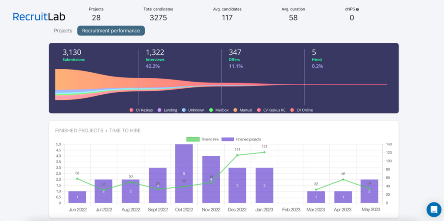Click the 1,322 Interviews figure

pos(155,52)
